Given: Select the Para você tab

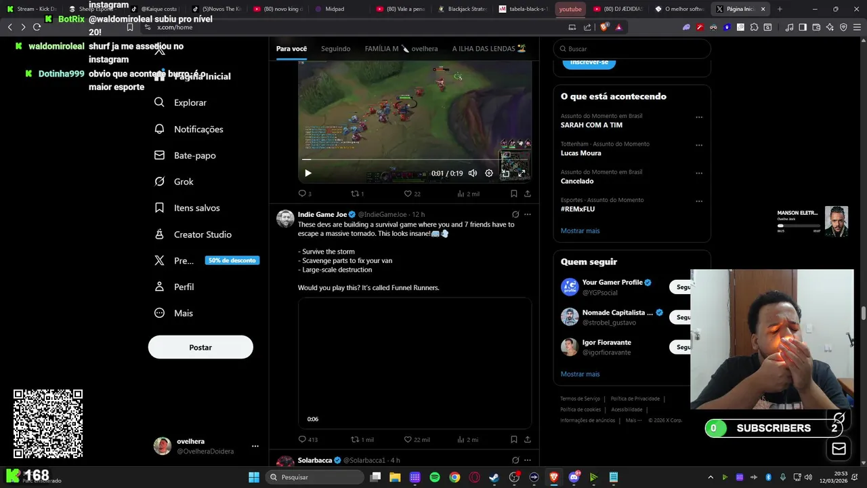Looking at the screenshot, I should point(291,49).
